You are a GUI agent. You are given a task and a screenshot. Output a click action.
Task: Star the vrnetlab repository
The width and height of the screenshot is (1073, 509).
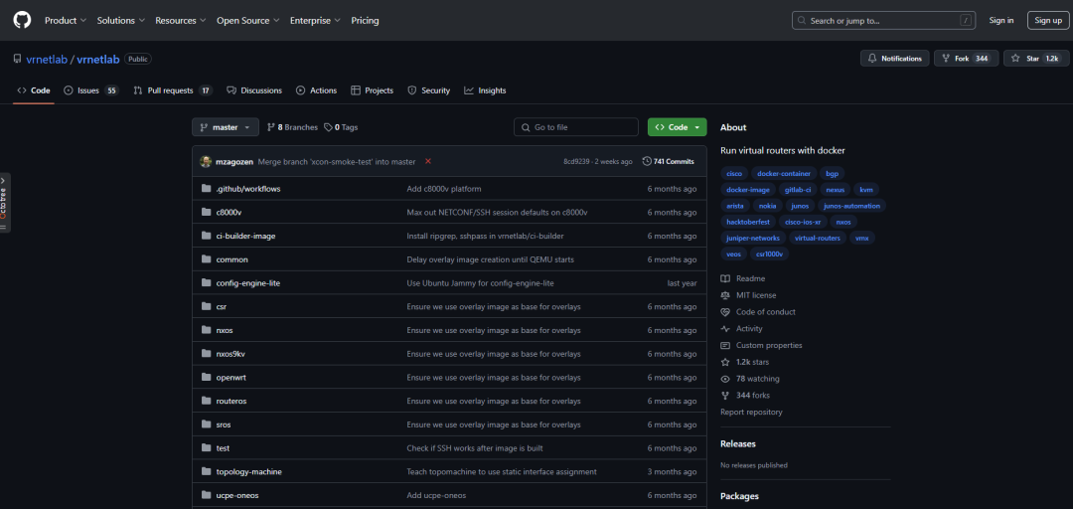(1036, 59)
